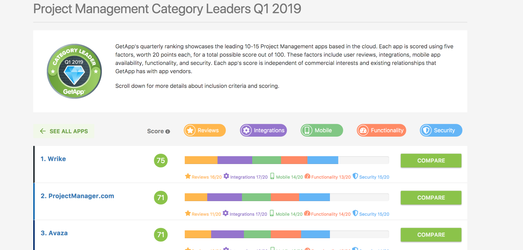This screenshot has width=523, height=250.
Task: Filter by Integrations pill
Action: [263, 130]
